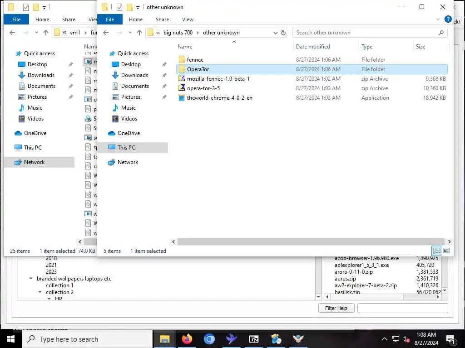Image resolution: width=465 pixels, height=348 pixels.
Task: Click big nuts 700 in the address breadcrumb
Action: (178, 33)
